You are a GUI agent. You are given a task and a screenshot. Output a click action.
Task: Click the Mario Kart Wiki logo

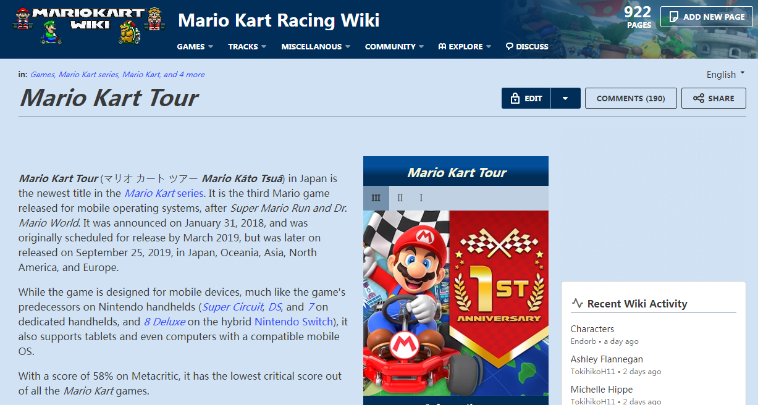[89, 25]
